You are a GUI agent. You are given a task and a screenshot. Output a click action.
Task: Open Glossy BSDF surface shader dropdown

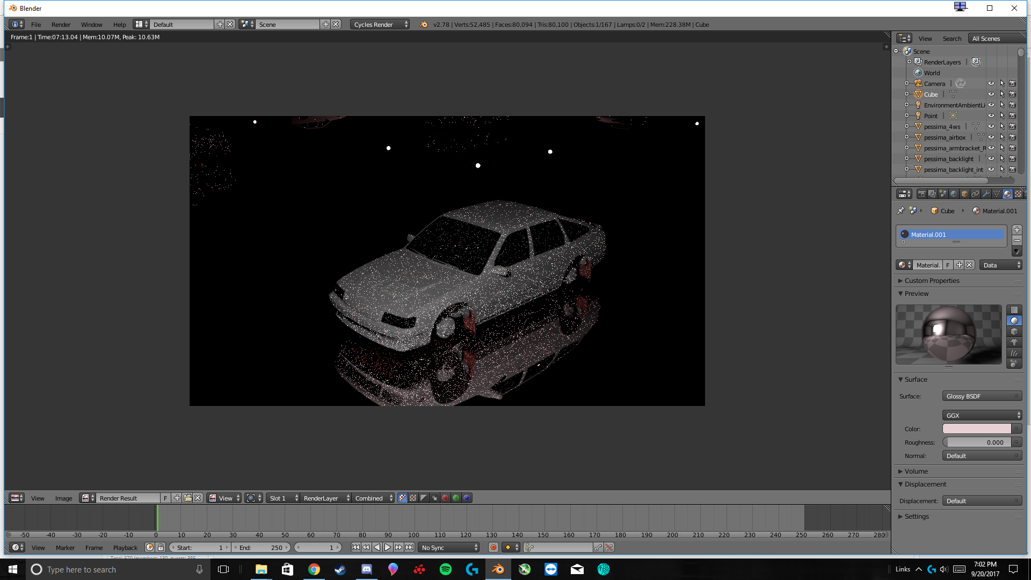(x=982, y=396)
